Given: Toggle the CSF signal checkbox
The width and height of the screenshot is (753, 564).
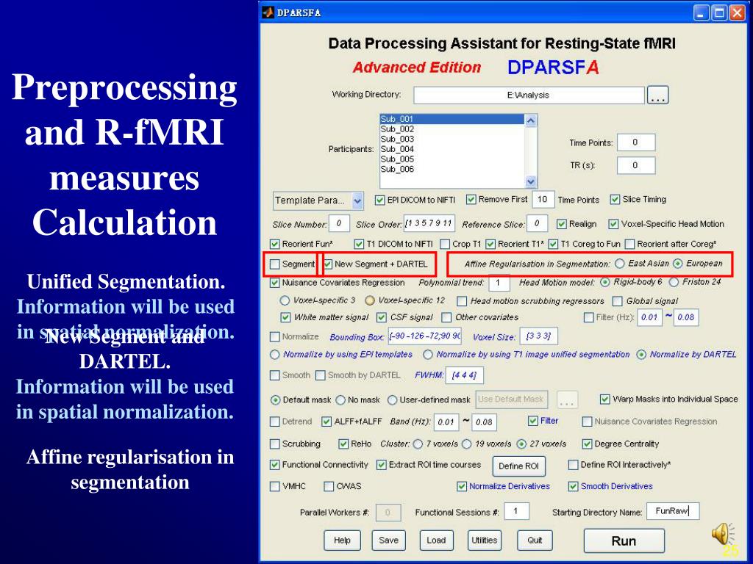Looking at the screenshot, I should tap(382, 317).
